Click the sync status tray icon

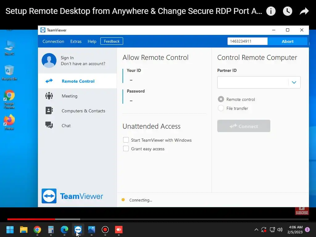pyautogui.click(x=264, y=230)
